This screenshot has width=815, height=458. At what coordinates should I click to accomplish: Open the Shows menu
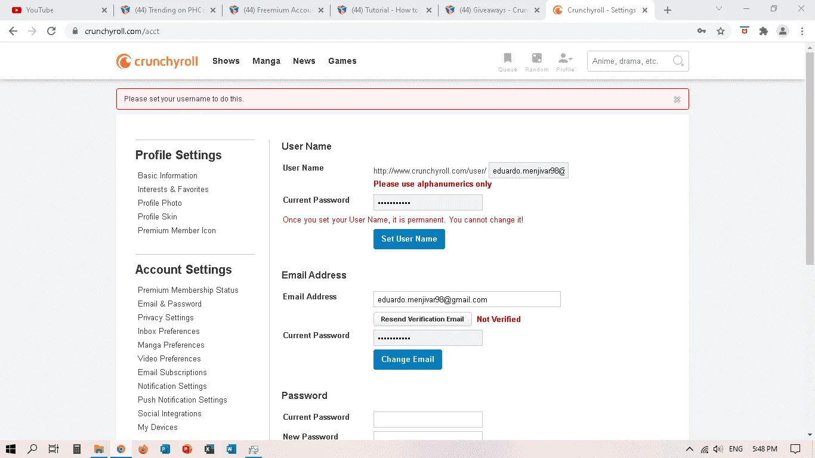pyautogui.click(x=226, y=61)
